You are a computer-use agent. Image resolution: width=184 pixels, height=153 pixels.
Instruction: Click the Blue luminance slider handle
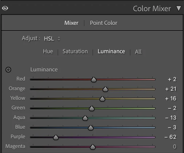[x=90, y=128]
